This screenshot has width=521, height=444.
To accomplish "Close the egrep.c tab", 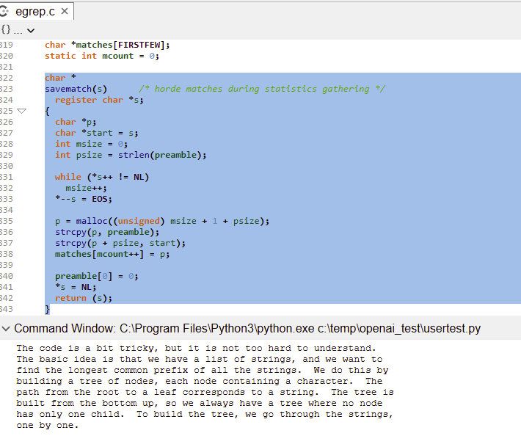I will point(65,12).
